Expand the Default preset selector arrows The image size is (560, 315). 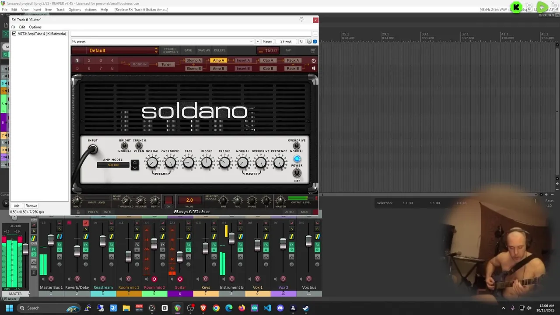pyautogui.click(x=156, y=50)
